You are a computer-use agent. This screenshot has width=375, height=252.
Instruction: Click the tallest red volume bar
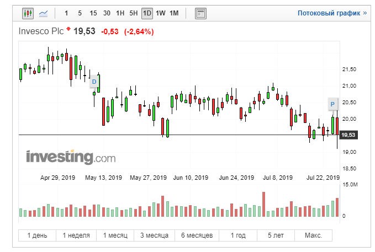coord(263,204)
